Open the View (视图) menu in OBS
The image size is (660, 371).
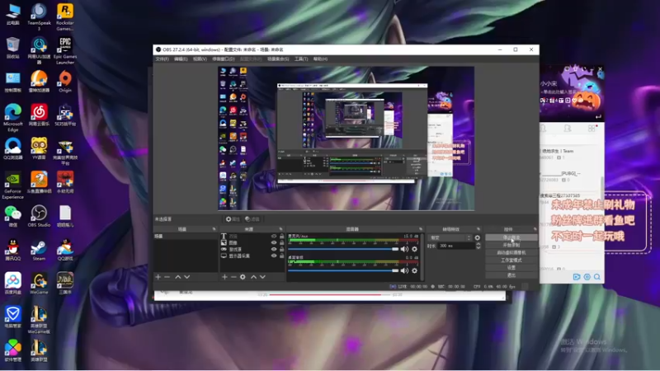[x=200, y=59]
